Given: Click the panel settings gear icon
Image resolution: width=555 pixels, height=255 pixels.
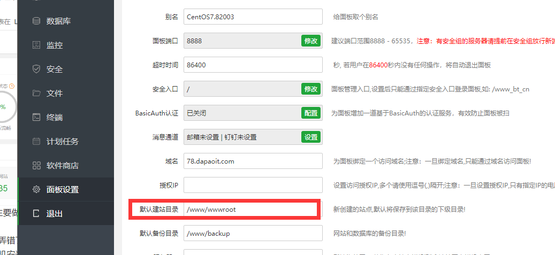Looking at the screenshot, I should coord(36,190).
